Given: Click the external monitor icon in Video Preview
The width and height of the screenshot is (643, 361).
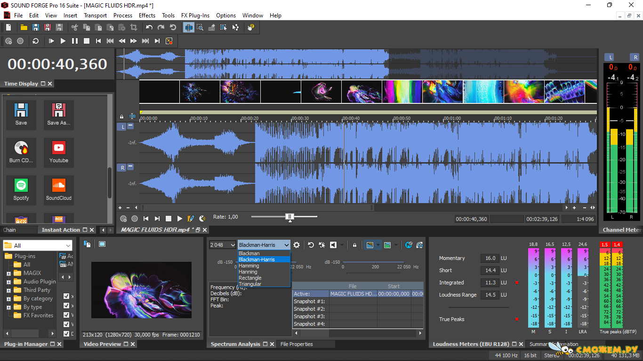Looking at the screenshot, I should click(x=102, y=243).
